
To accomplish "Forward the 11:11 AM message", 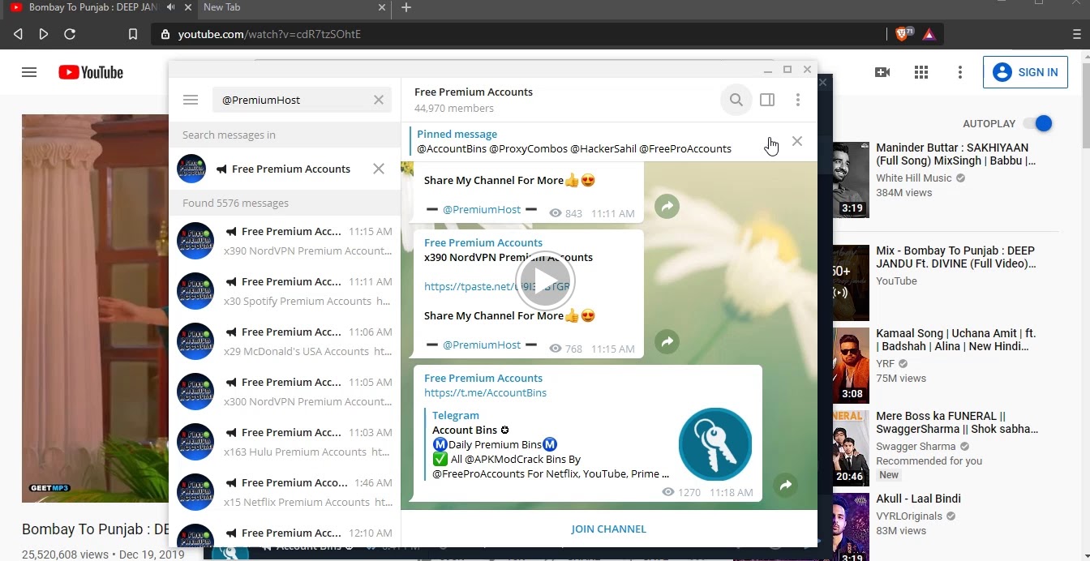I will 667,207.
